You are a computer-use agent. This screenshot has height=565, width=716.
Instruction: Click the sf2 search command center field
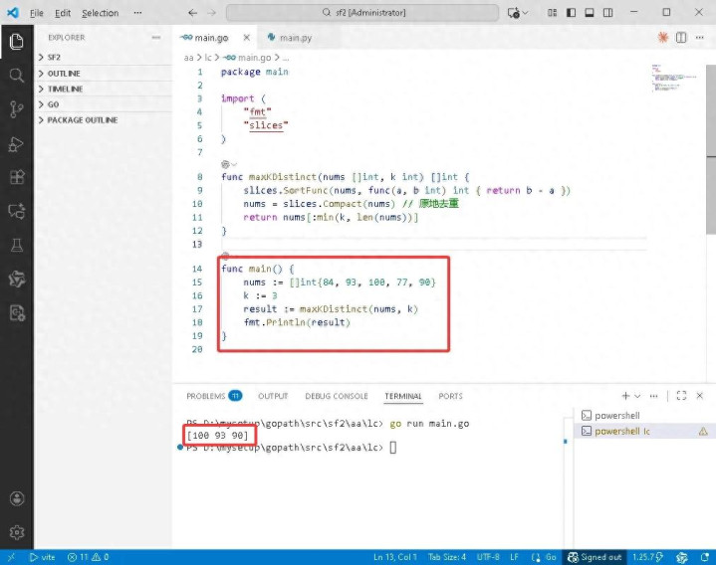[361, 13]
